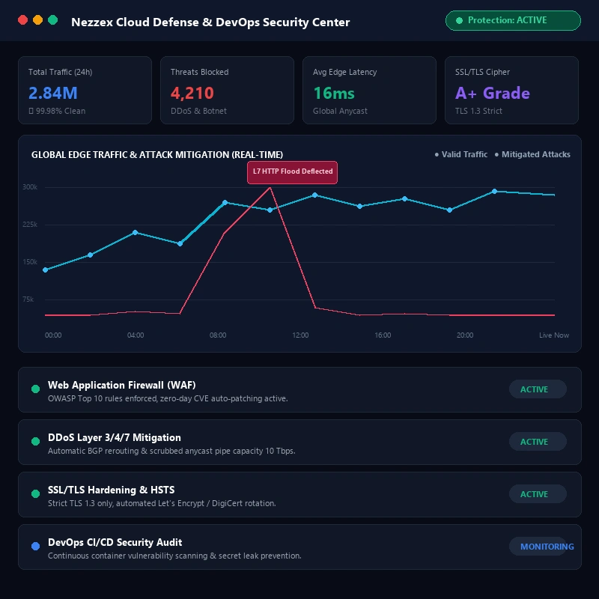Click the A+ Grade value

pos(493,93)
